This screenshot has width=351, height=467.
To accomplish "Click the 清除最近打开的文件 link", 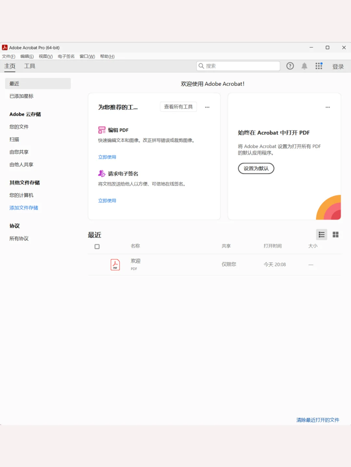I will pyautogui.click(x=318, y=420).
